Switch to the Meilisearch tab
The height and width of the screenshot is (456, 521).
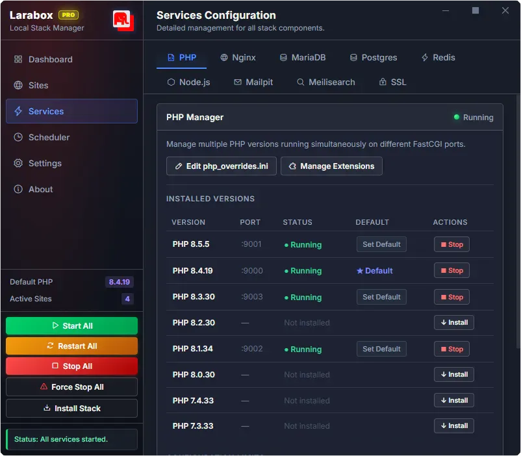click(x=325, y=82)
